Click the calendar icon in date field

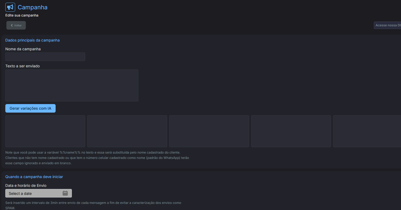click(x=65, y=193)
